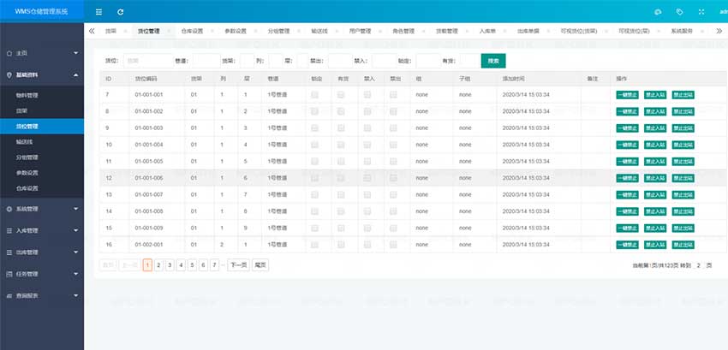Click the location pin icon beside 基础资料
Screen dimensions: 728x350
click(x=9, y=75)
